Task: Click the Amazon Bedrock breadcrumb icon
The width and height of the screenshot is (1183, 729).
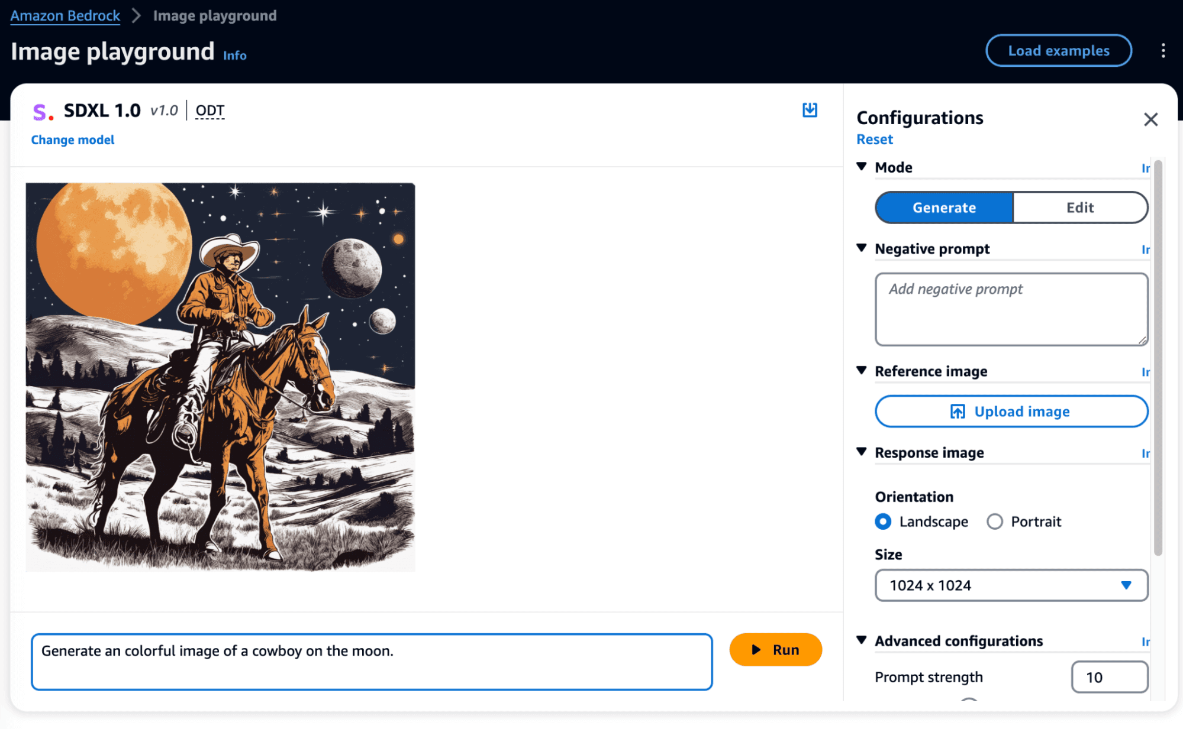Action: 65,15
